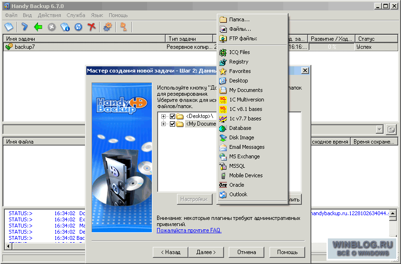Select Registry plugin from the list
Viewport: 401px width, 264px height.
pos(252,62)
